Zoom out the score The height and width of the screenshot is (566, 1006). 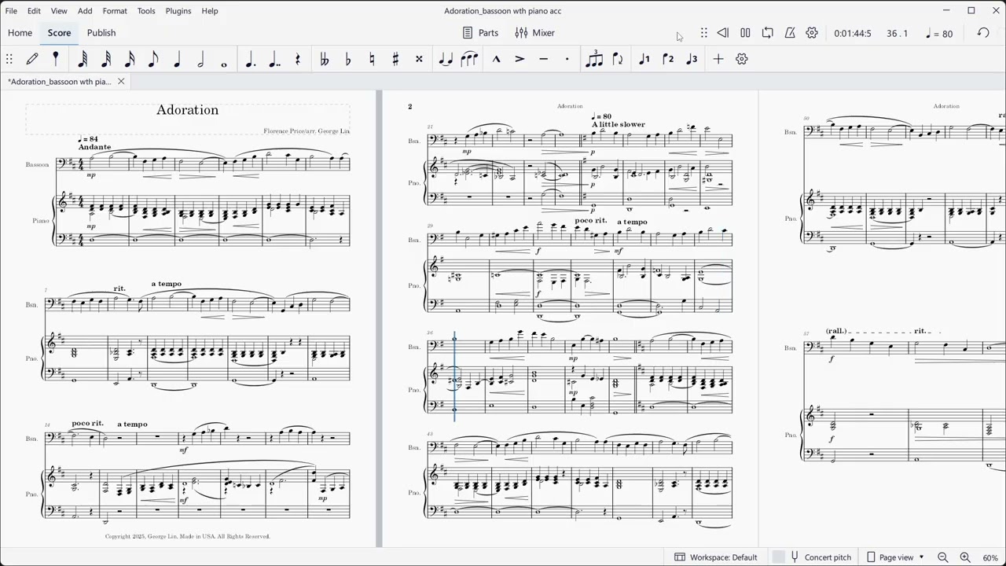click(x=942, y=557)
